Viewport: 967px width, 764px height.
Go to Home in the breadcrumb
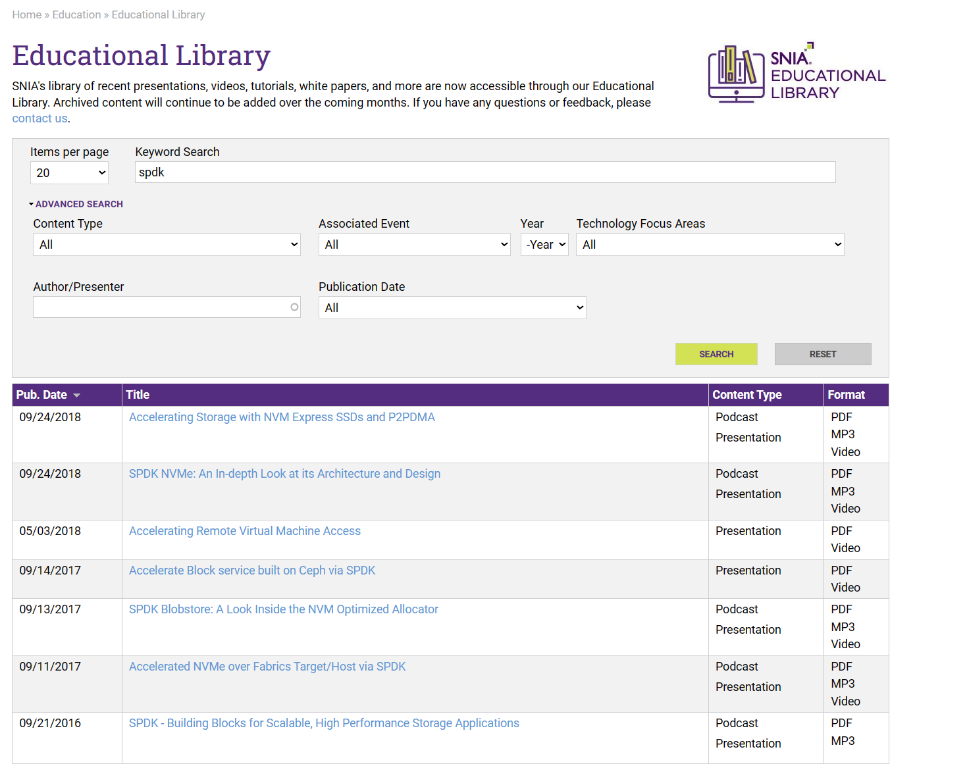(27, 14)
